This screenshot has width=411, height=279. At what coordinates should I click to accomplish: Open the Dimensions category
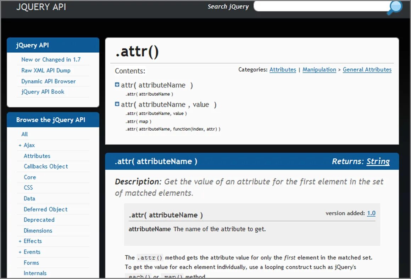(x=38, y=230)
